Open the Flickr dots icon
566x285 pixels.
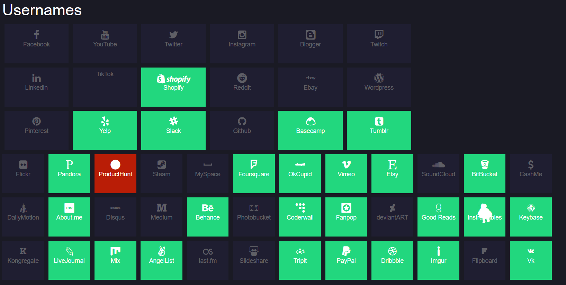pyautogui.click(x=23, y=164)
